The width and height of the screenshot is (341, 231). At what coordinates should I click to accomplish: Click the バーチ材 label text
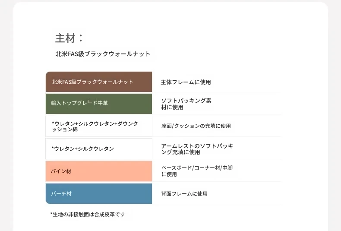click(61, 193)
